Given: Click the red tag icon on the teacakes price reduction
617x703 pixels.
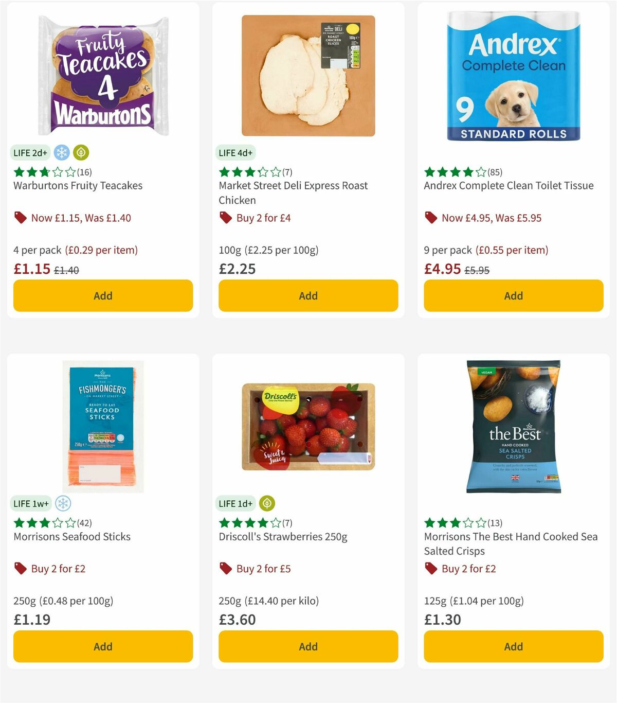Looking at the screenshot, I should point(21,218).
